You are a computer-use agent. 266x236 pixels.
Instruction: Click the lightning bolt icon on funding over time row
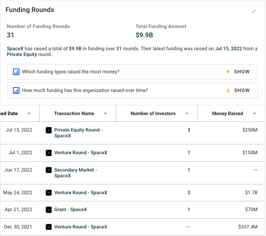point(228,90)
